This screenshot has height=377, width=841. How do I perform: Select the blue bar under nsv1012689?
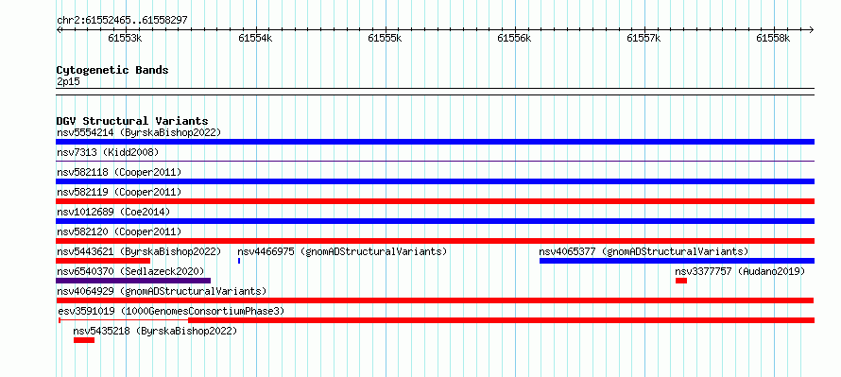[435, 221]
